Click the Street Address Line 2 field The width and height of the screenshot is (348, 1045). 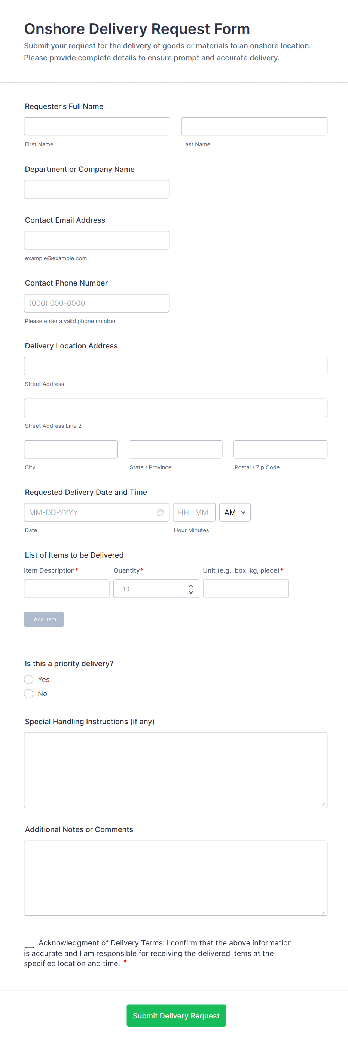pos(175,408)
